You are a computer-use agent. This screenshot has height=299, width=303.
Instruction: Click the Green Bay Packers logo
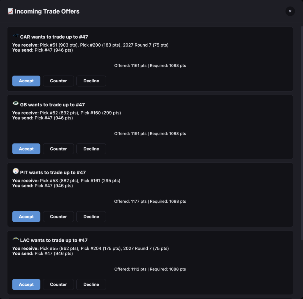tap(16, 103)
